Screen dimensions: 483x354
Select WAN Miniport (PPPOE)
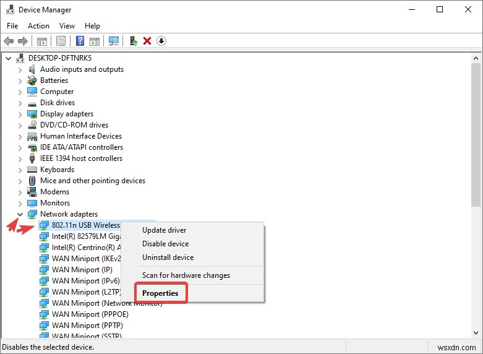[x=90, y=314]
